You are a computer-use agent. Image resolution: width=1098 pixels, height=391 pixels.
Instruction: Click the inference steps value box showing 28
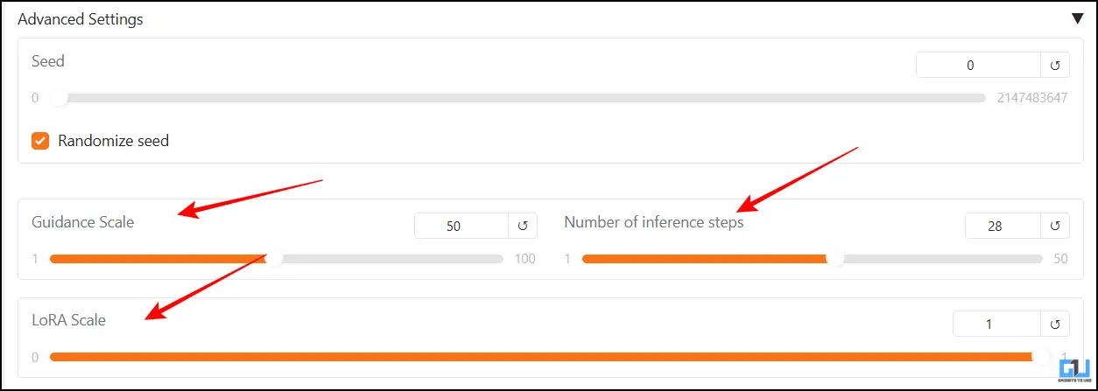pyautogui.click(x=1003, y=226)
